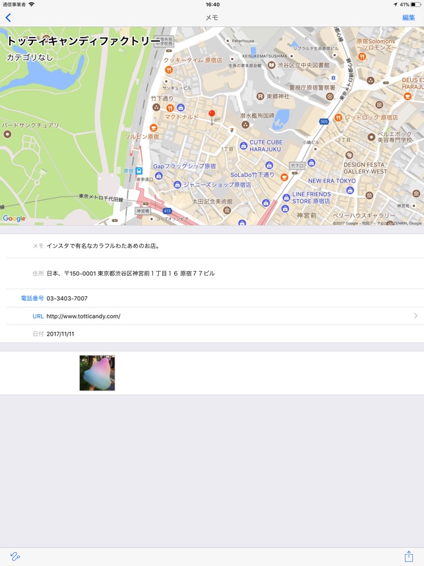This screenshot has height=566, width=424.
Task: Call the phone number 03-3403-7007
Action: pos(67,299)
